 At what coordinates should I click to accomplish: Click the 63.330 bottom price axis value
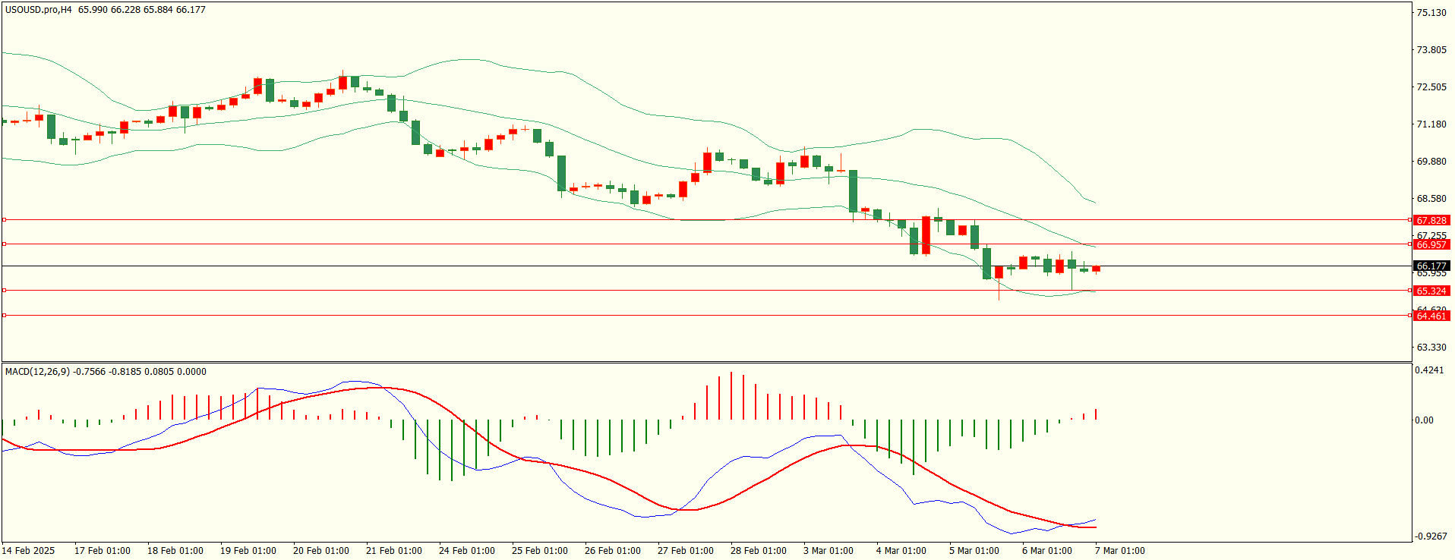(1431, 348)
